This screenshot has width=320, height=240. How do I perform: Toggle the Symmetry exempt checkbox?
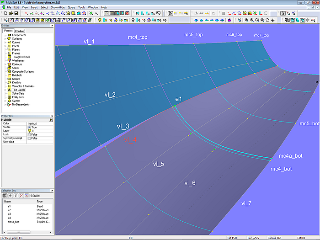click(29, 138)
